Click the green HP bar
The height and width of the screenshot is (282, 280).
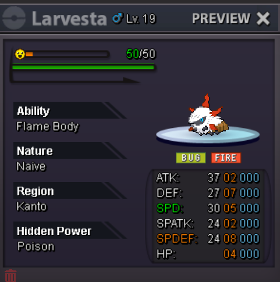click(x=83, y=67)
